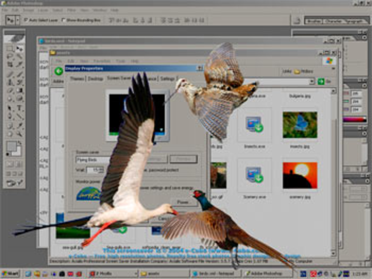
Task: Select the Path Selection tool
Action: point(10,108)
